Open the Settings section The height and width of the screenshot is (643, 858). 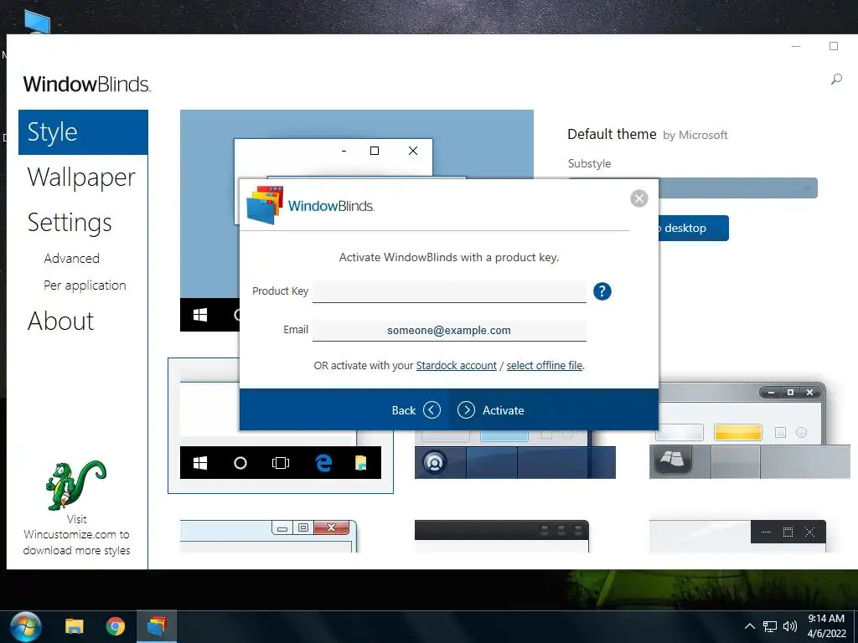click(70, 223)
